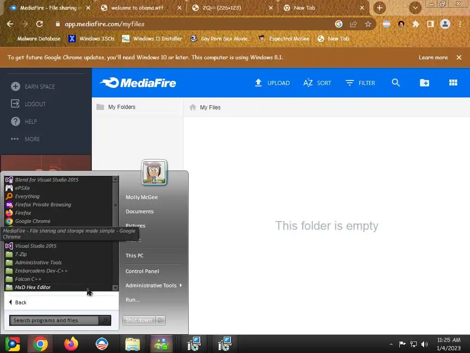The height and width of the screenshot is (353, 470).
Task: Dismiss the Chrome update banner
Action: point(459,57)
